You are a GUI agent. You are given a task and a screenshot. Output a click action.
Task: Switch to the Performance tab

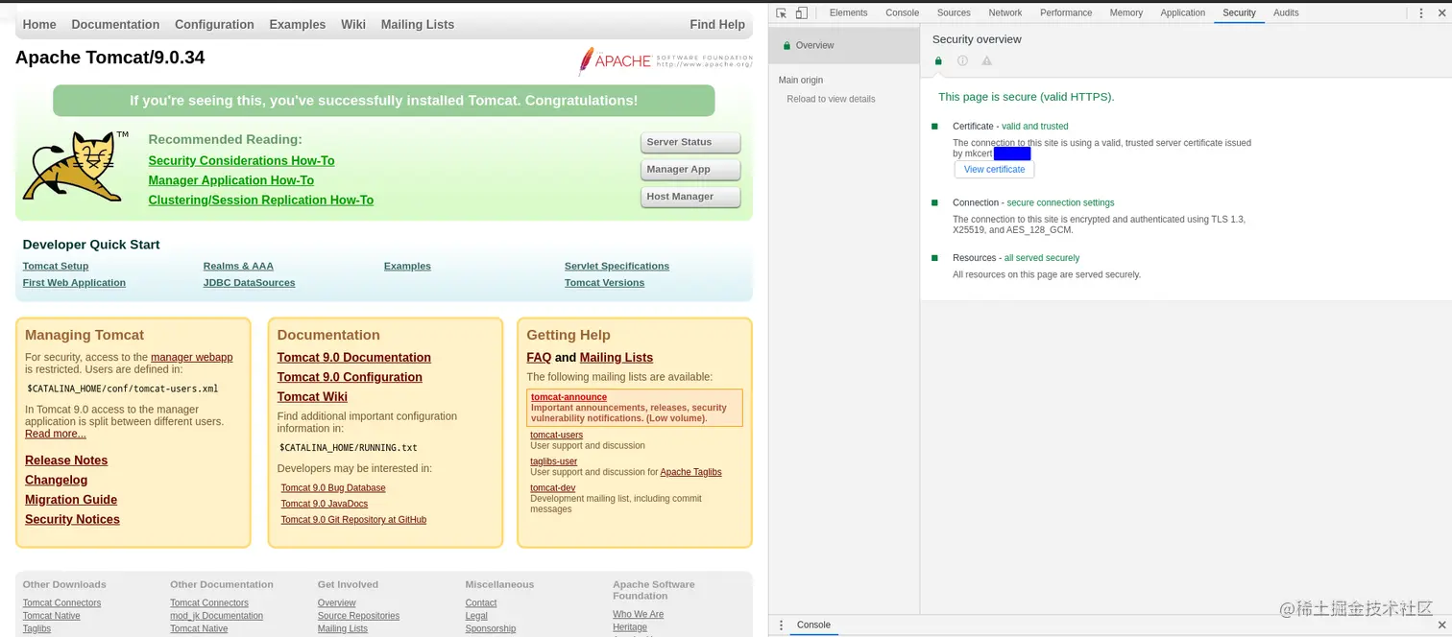1066,12
